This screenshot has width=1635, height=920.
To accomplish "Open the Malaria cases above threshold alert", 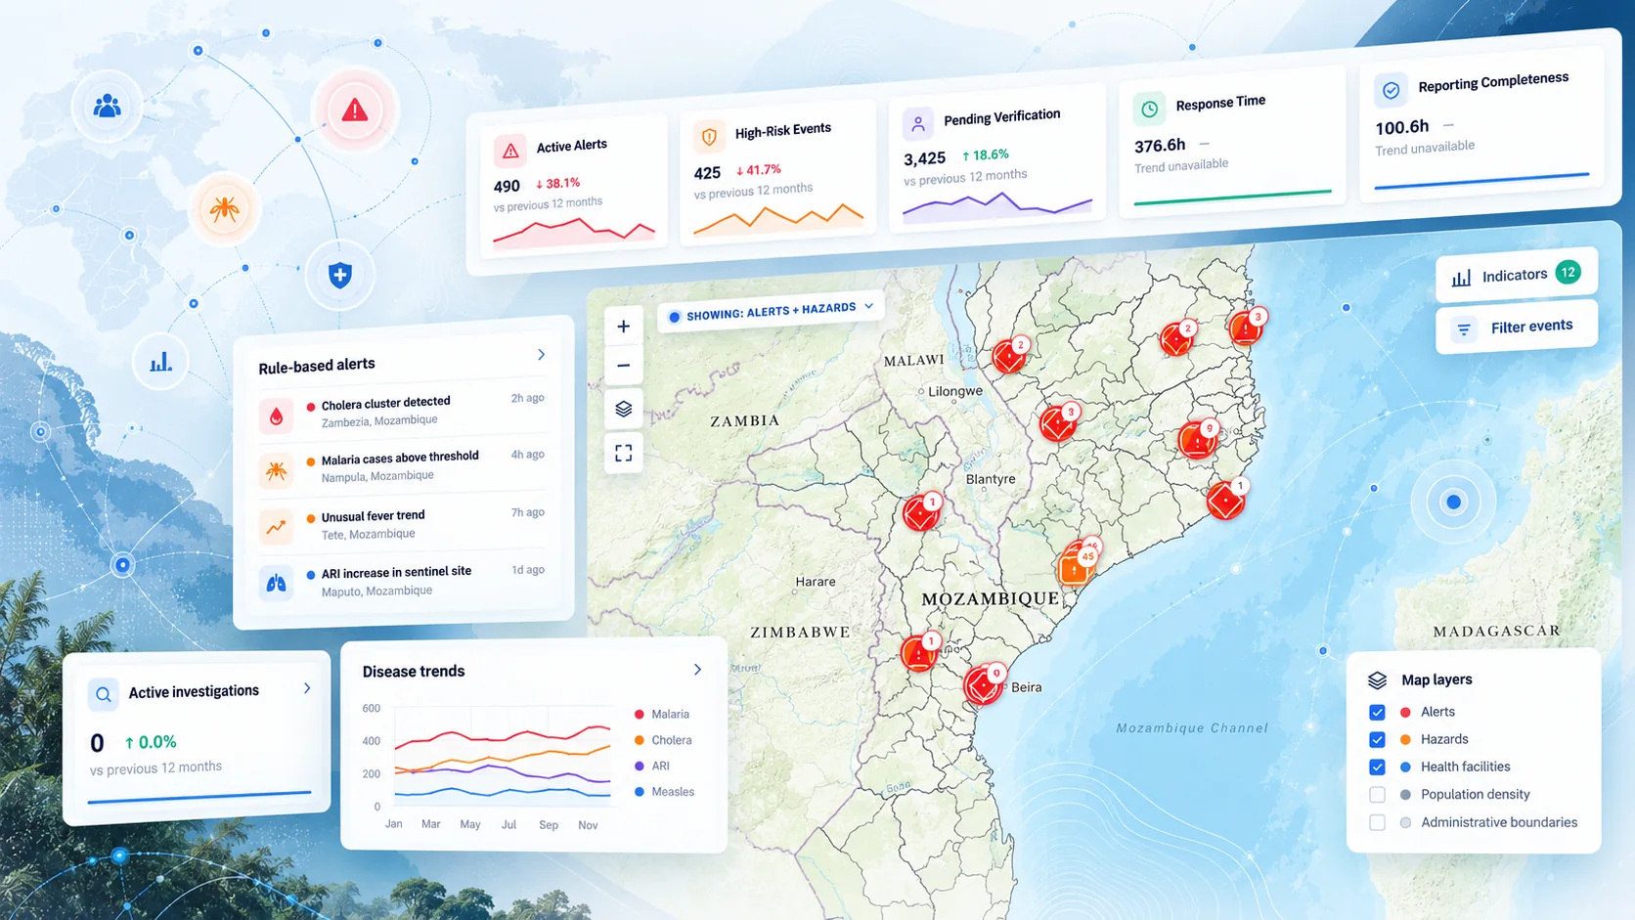I will [402, 467].
